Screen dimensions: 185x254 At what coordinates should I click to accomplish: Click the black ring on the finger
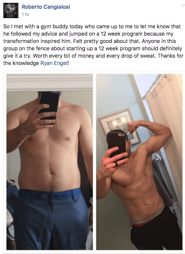click(116, 164)
